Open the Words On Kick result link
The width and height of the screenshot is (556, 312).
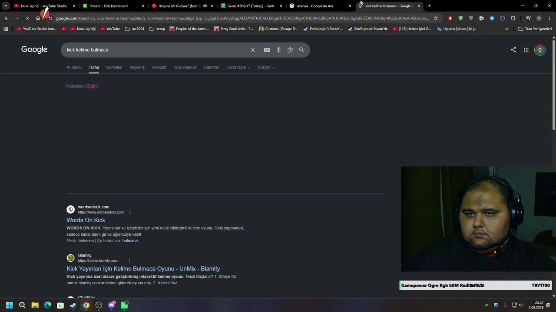click(86, 220)
